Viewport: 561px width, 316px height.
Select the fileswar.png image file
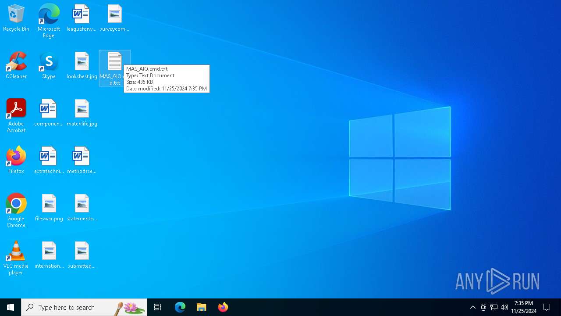(49, 208)
